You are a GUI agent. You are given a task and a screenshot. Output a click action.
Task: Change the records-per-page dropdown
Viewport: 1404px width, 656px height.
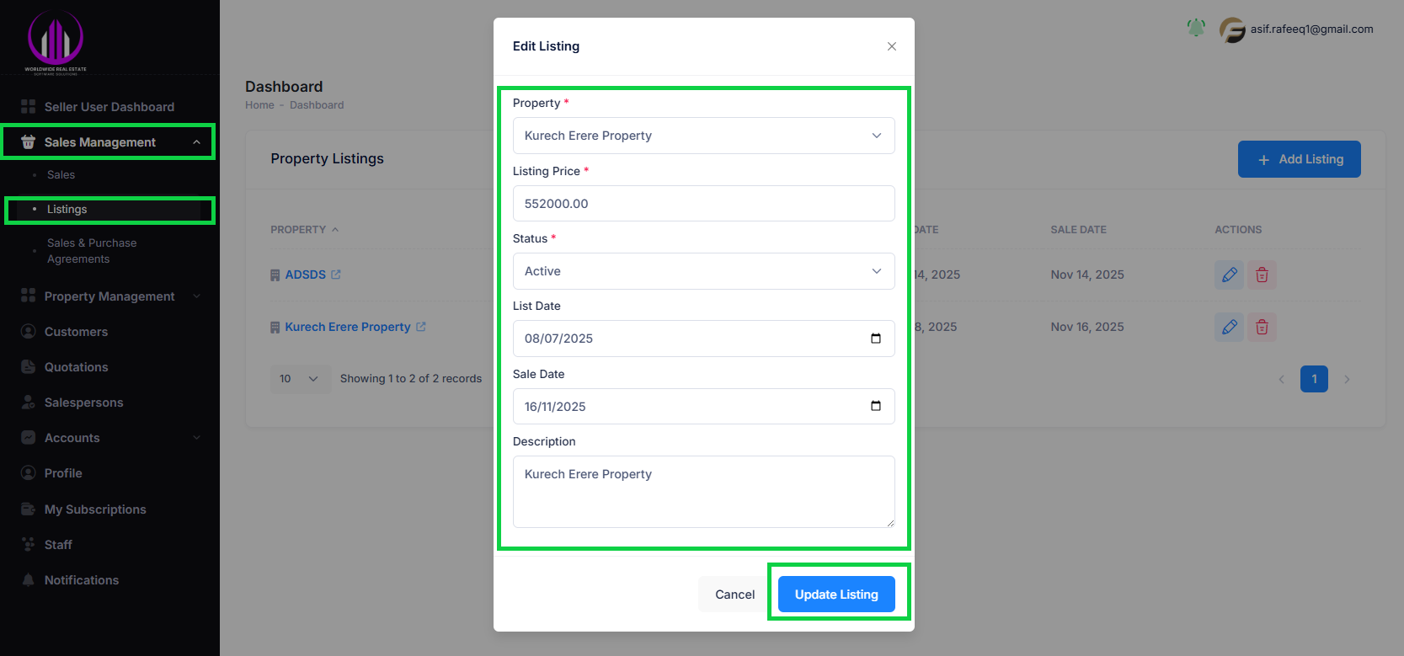point(299,379)
